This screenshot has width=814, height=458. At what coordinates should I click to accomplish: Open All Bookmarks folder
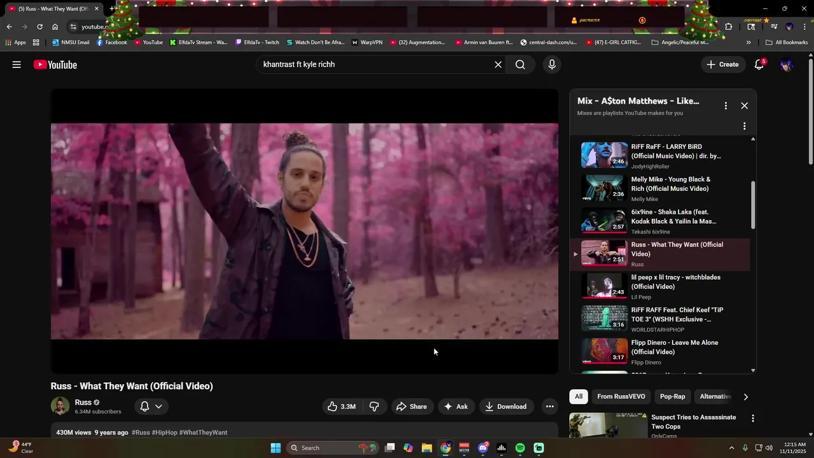tap(787, 43)
